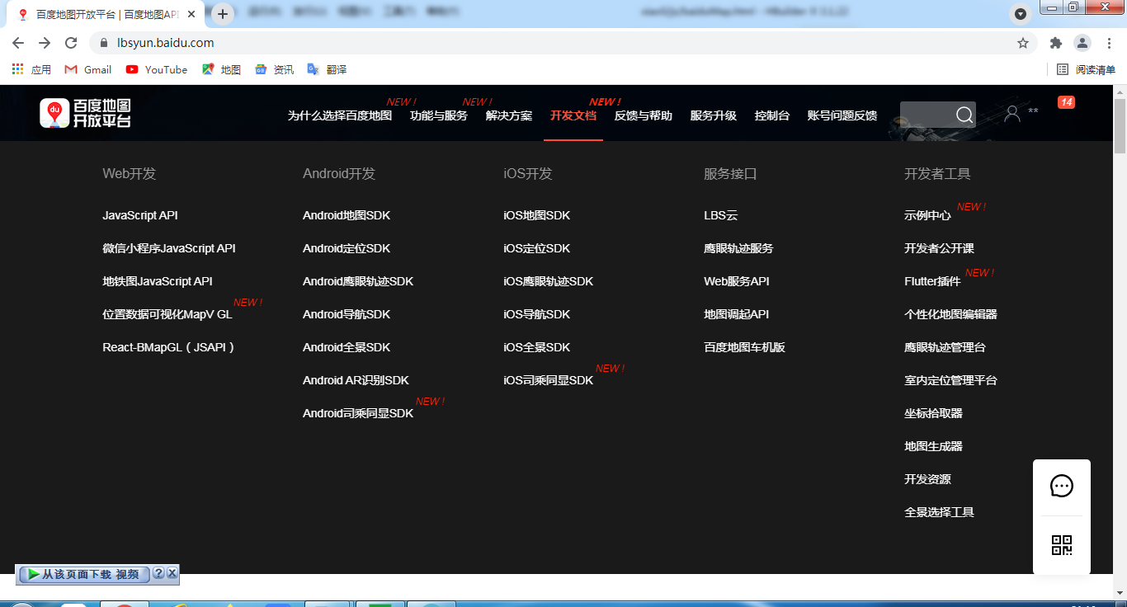
Task: Click the notification badge showing 14
Action: point(1066,102)
